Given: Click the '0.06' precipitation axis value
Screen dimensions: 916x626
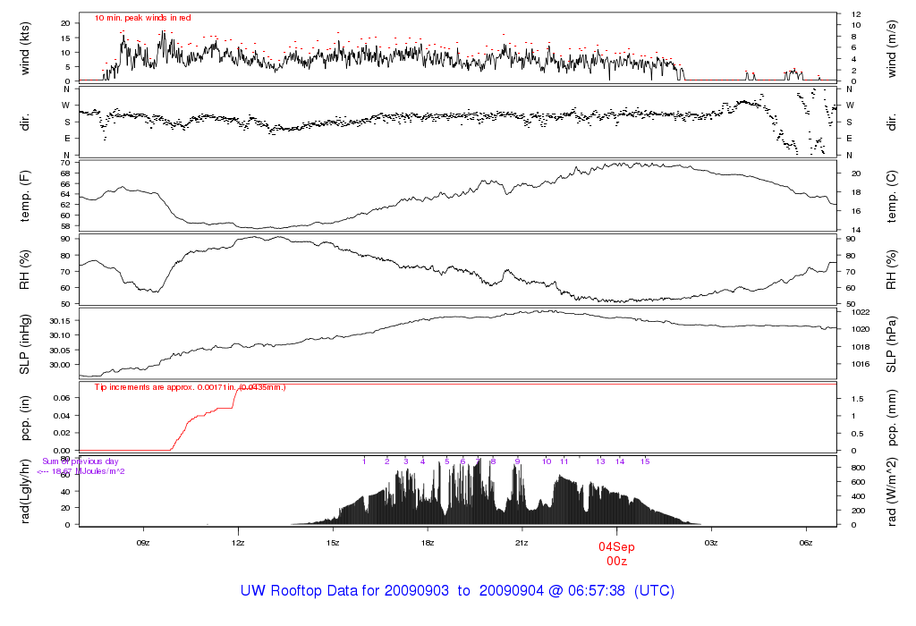Looking at the screenshot, I should 62,398.
